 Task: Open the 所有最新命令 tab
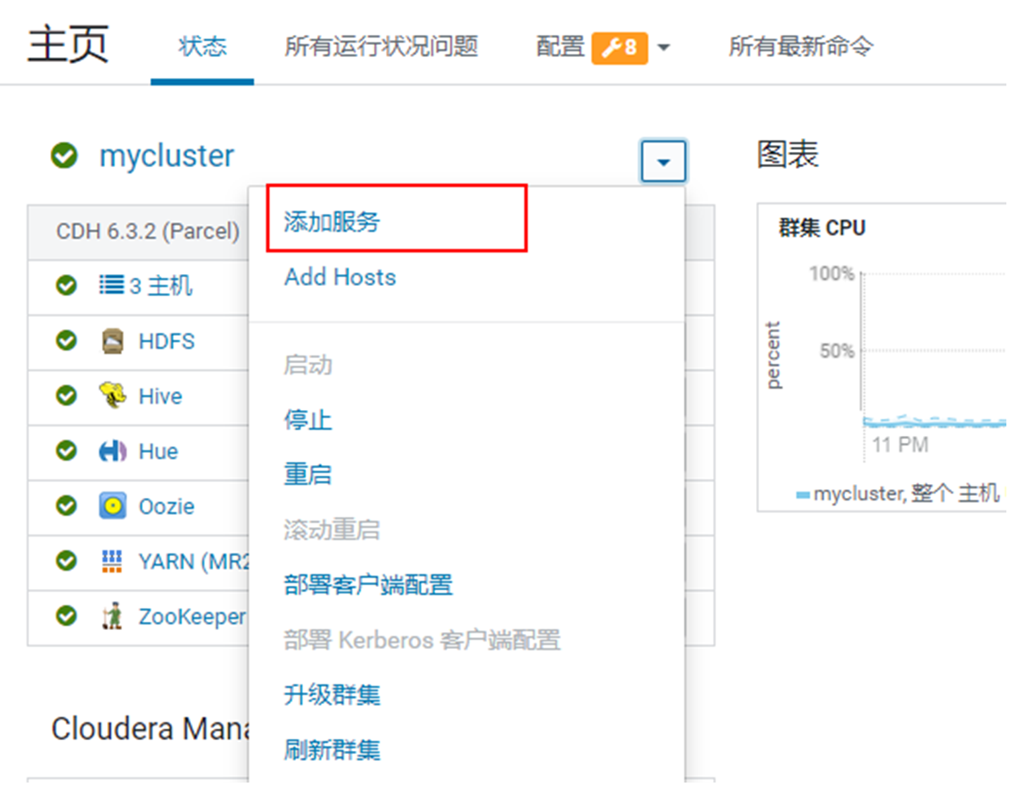pyautogui.click(x=801, y=47)
